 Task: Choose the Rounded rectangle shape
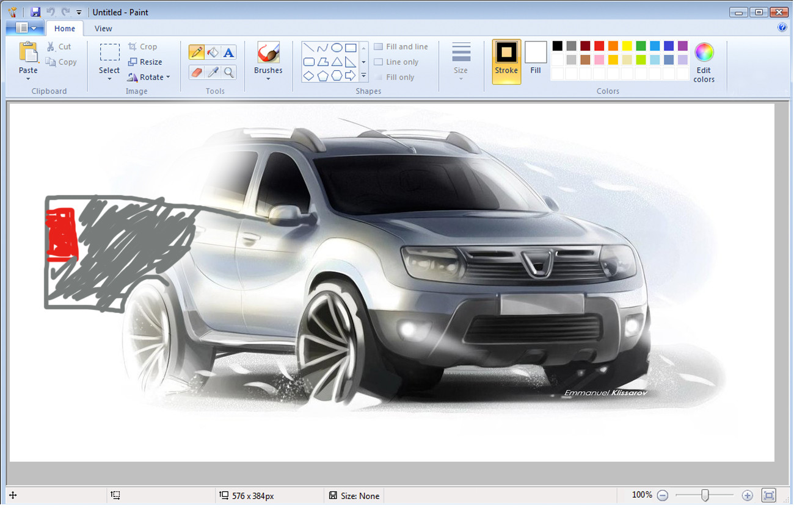309,62
